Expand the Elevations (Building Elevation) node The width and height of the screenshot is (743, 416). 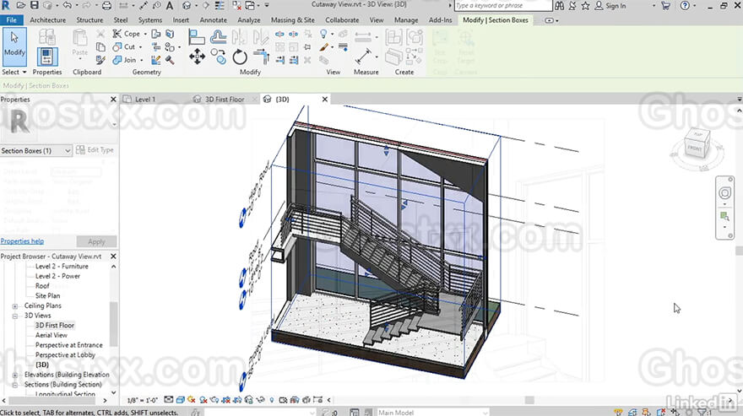(x=14, y=375)
